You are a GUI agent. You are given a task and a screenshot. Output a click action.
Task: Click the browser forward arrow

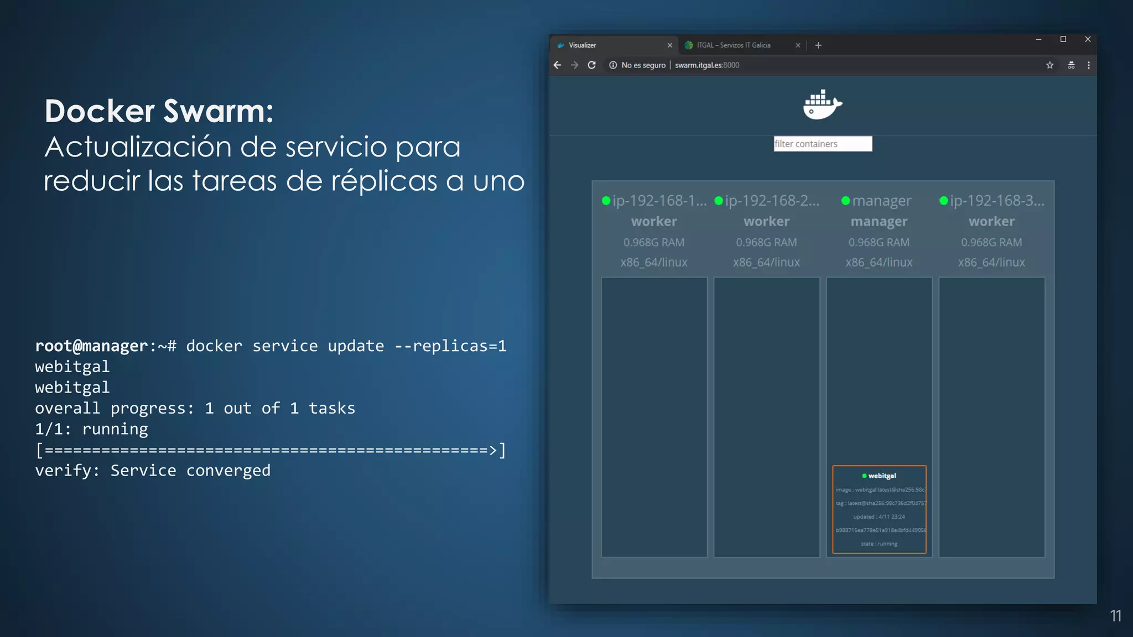[x=574, y=65]
